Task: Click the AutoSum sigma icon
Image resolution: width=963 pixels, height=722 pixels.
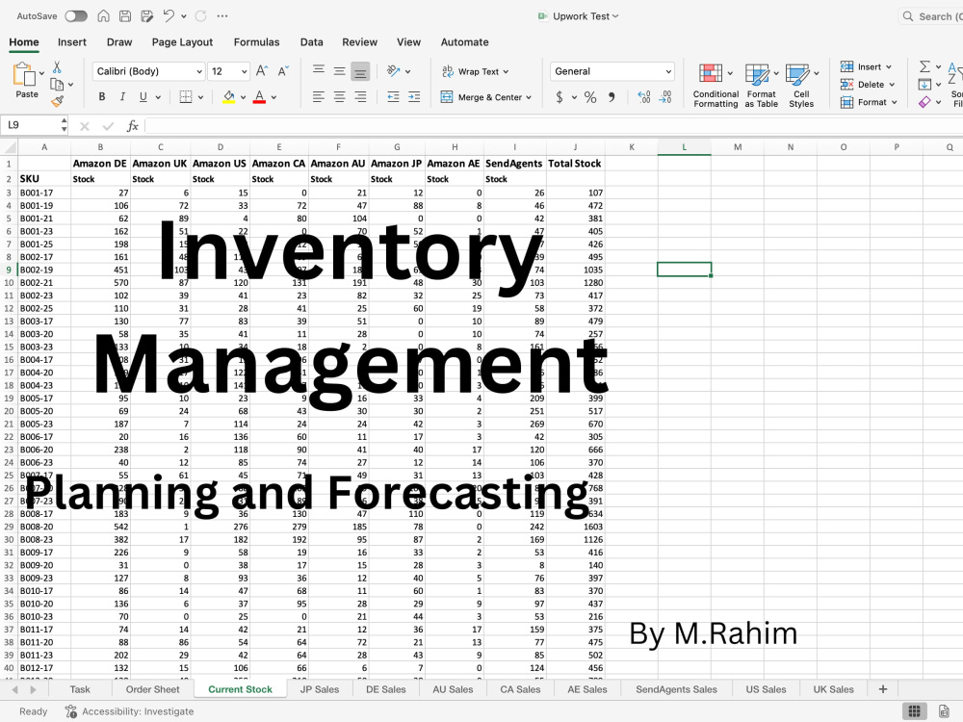Action: coord(924,66)
